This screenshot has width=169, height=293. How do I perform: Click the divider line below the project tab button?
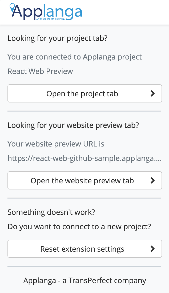(84, 111)
